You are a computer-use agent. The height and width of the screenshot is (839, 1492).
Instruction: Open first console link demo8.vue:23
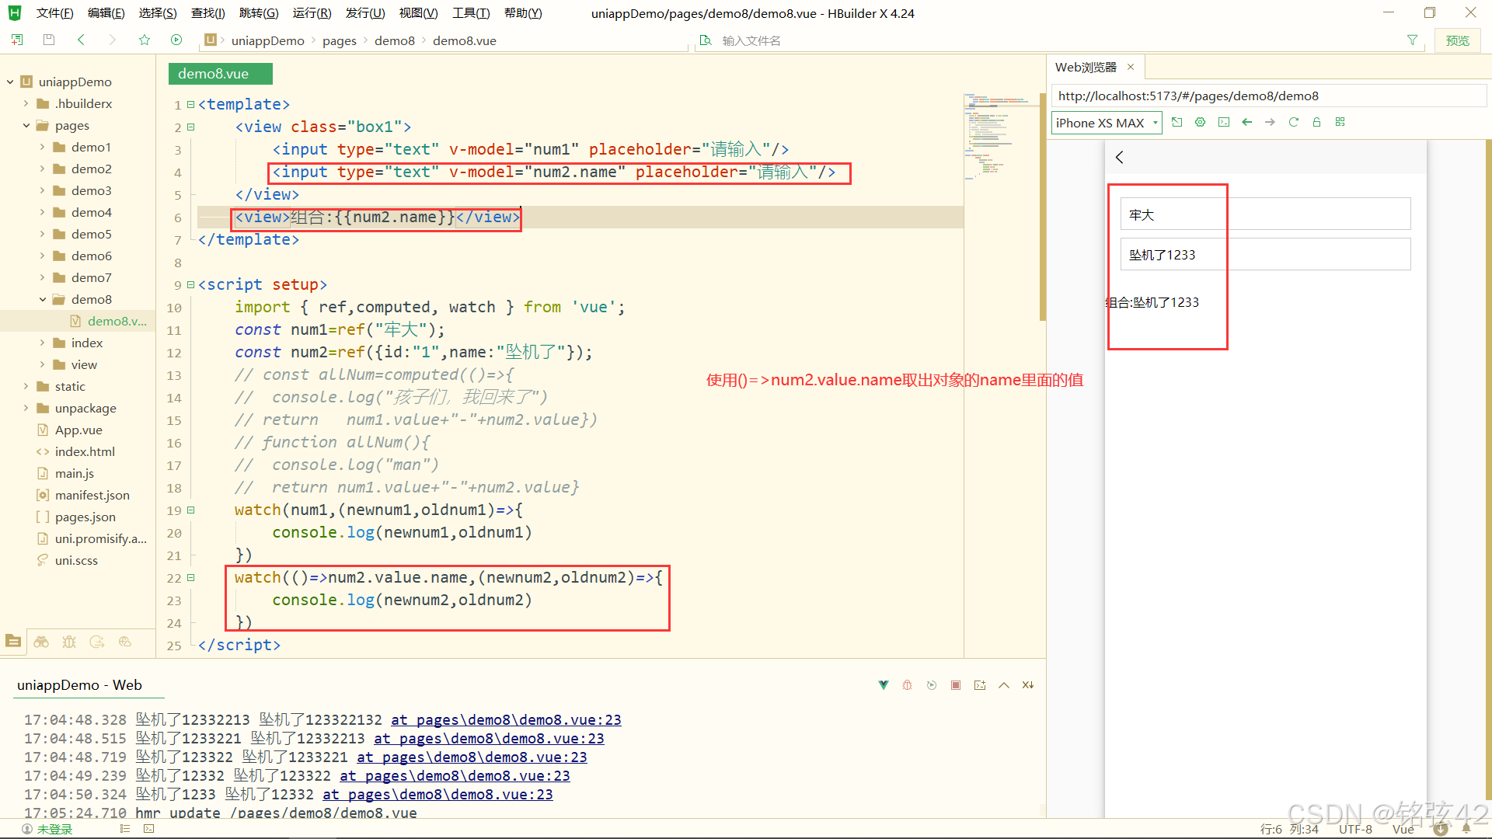point(505,720)
